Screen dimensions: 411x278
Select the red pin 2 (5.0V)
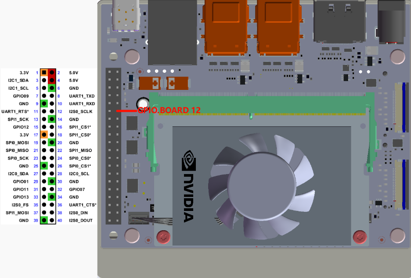(52, 72)
